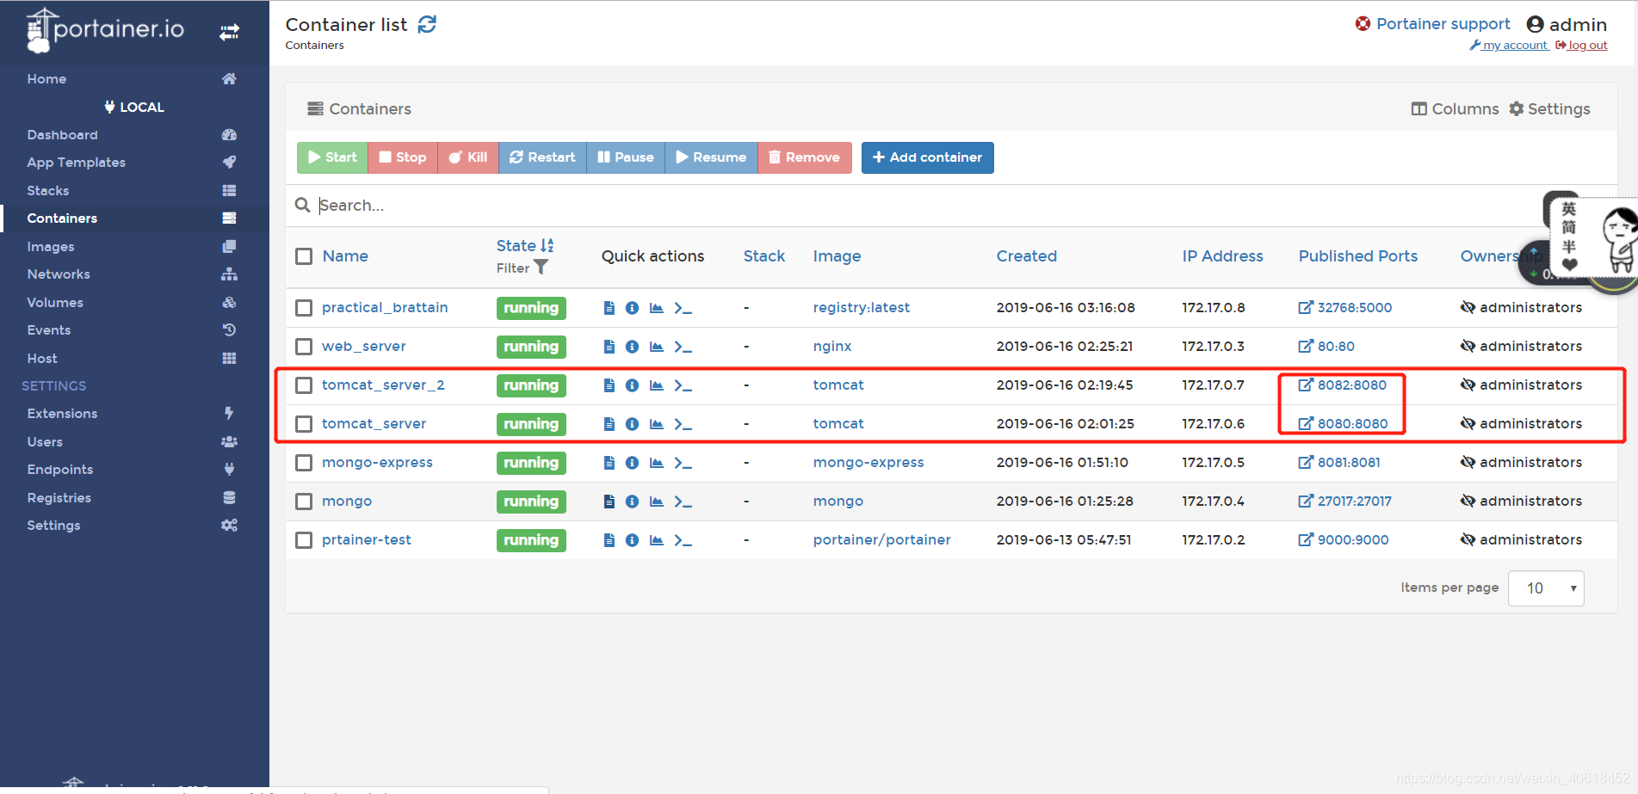1638x794 pixels.
Task: Refresh the container list with the reload icon
Action: pyautogui.click(x=427, y=24)
